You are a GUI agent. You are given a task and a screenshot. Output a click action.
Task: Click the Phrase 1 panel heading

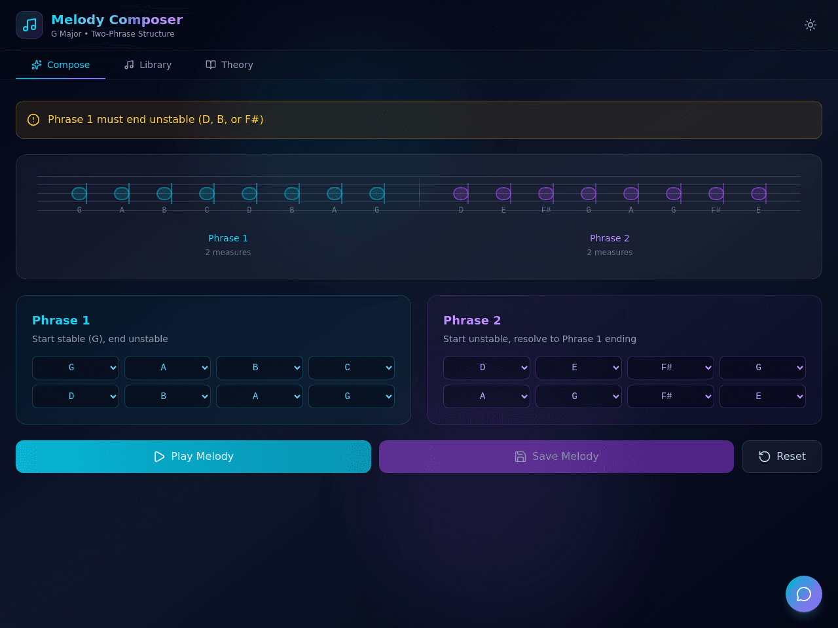click(x=61, y=320)
